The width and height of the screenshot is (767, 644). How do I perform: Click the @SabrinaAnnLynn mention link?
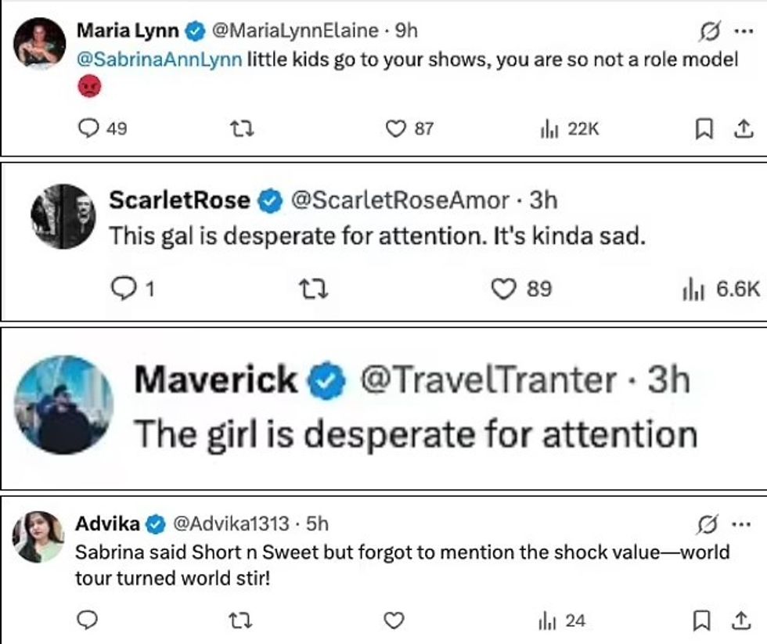tap(159, 60)
